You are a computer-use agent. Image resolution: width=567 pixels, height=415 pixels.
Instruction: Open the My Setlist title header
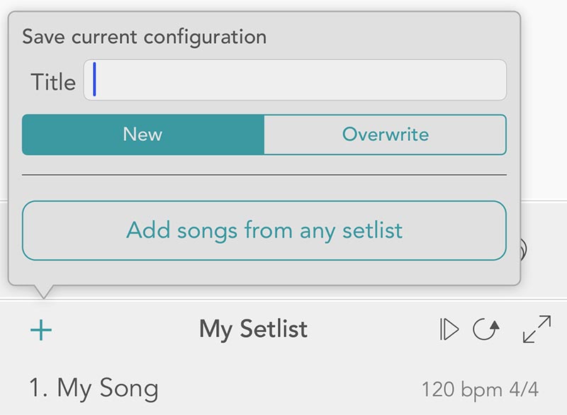[254, 329]
